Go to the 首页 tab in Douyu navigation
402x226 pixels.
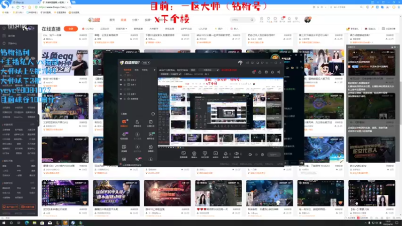[112, 20]
